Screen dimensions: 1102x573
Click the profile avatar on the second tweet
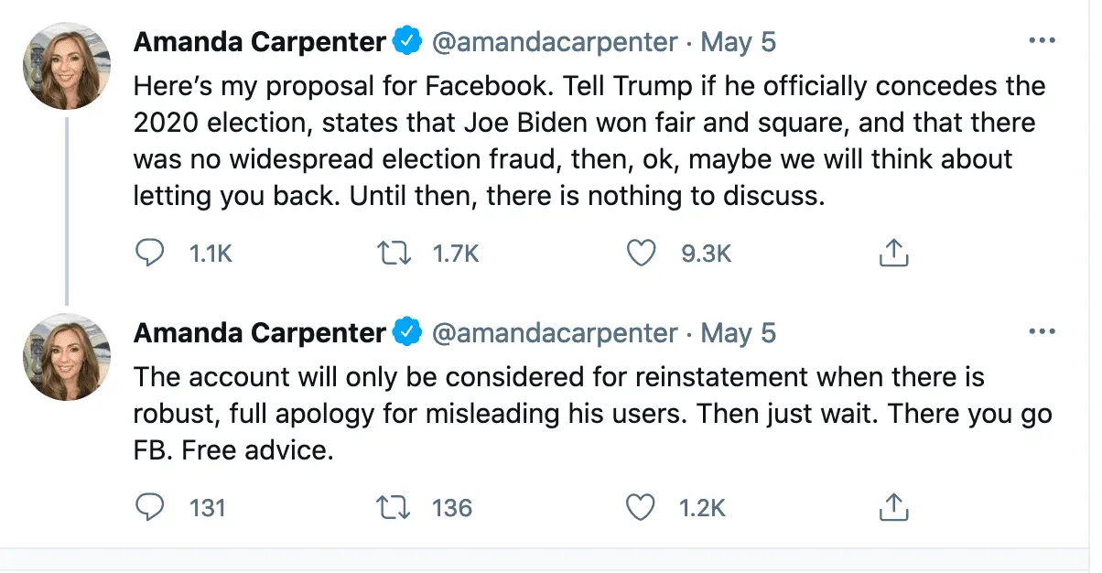click(66, 356)
